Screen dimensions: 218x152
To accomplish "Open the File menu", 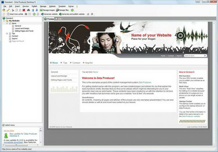I will (5, 7).
